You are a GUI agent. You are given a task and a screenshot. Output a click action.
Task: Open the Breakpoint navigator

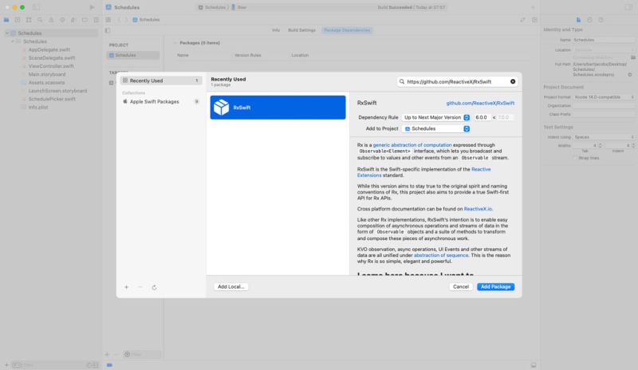point(85,20)
